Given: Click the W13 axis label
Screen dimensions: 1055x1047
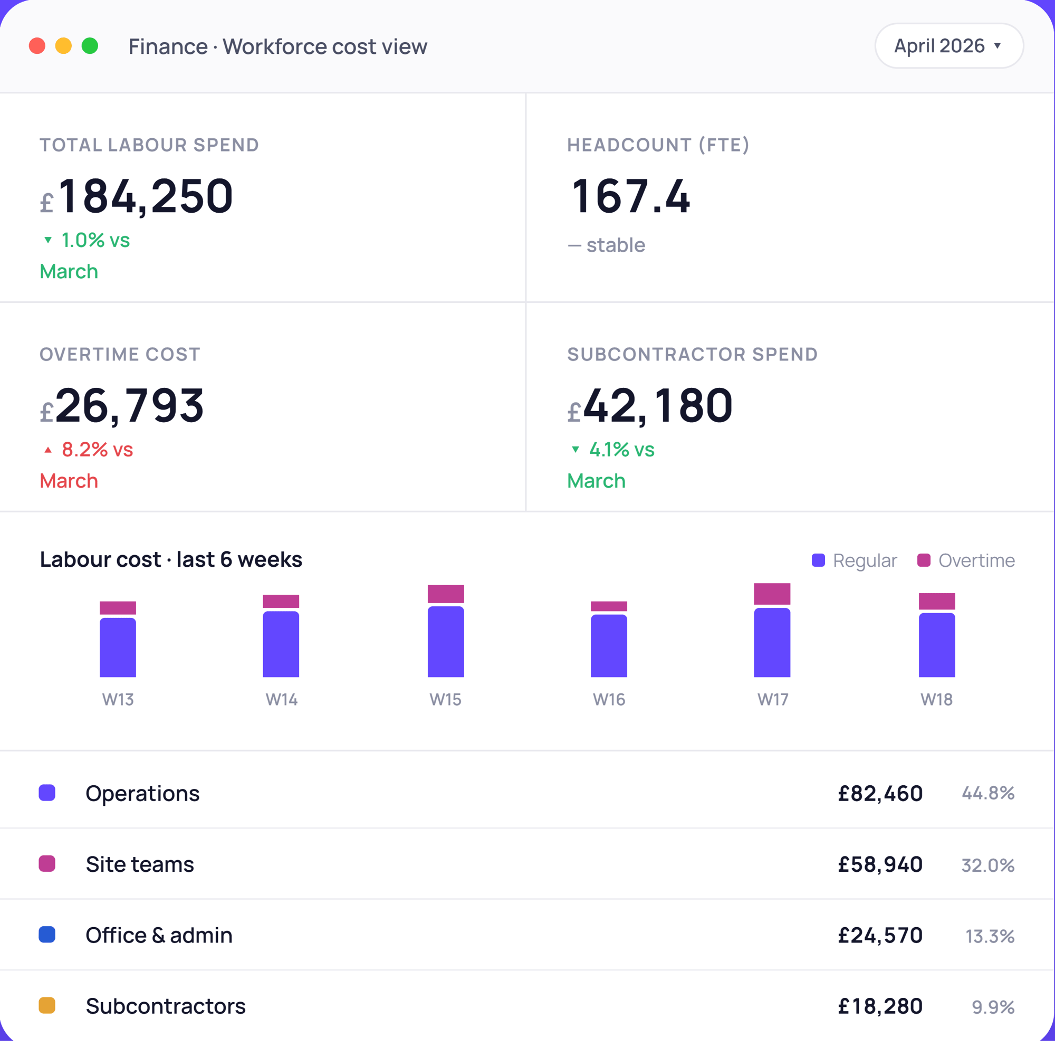Looking at the screenshot, I should [118, 700].
